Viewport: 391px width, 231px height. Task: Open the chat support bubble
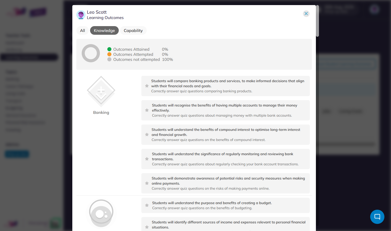pyautogui.click(x=377, y=217)
